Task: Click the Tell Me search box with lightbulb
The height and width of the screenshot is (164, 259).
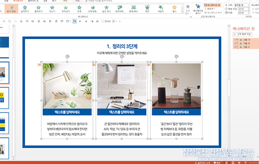Action: point(99,1)
